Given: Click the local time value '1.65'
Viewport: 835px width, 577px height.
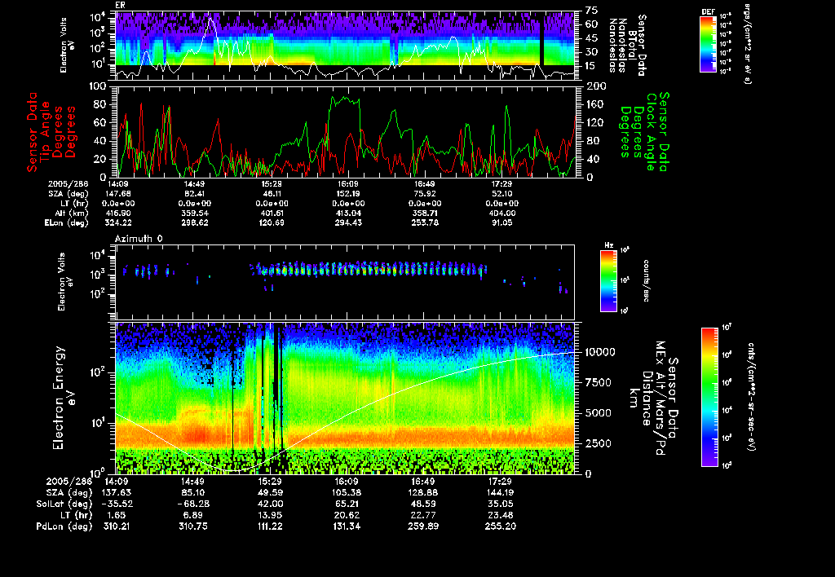Looking at the screenshot, I should 116,515.
